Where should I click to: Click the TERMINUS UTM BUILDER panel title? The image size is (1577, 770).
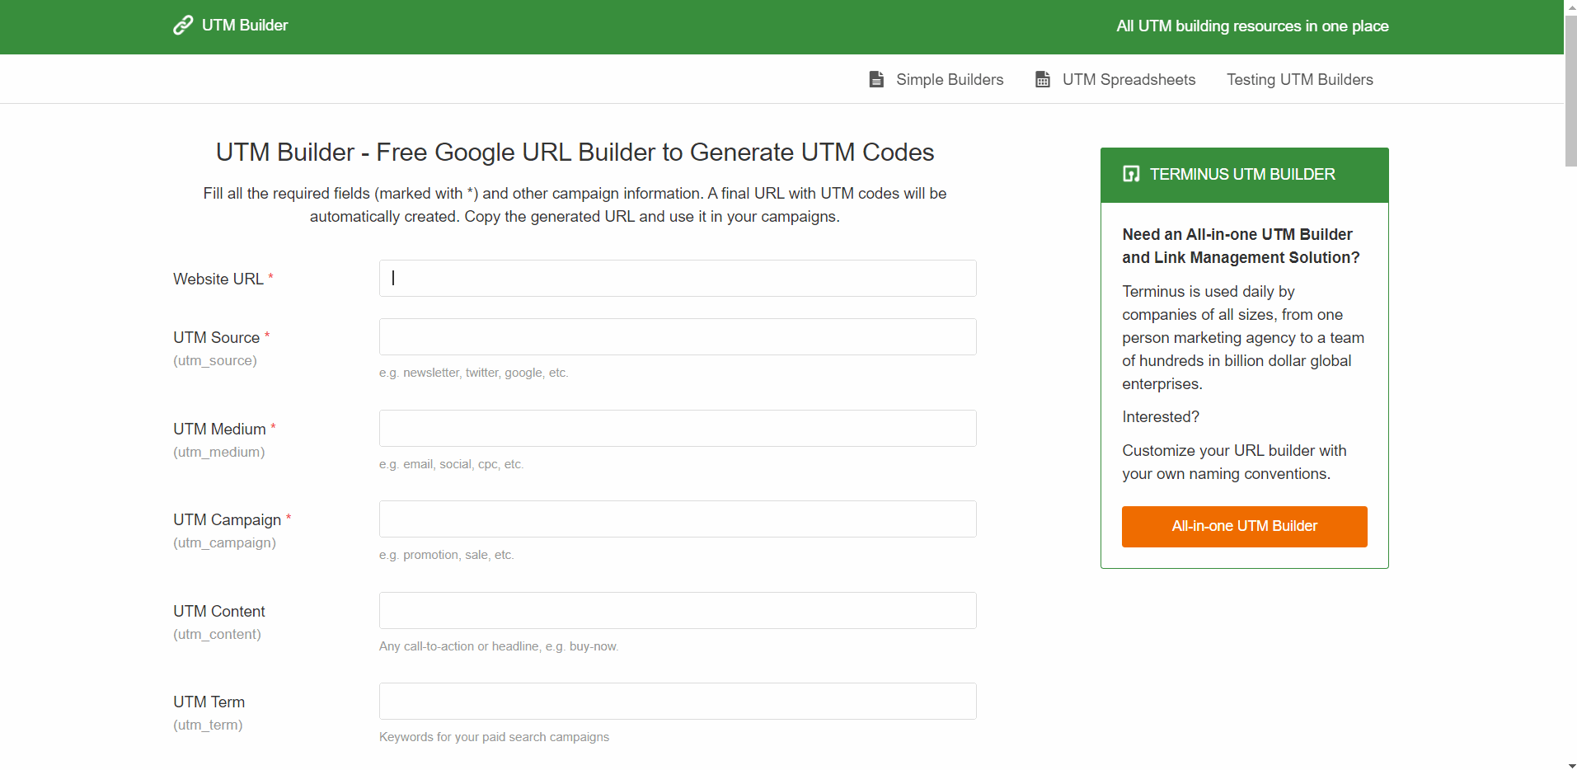point(1241,174)
